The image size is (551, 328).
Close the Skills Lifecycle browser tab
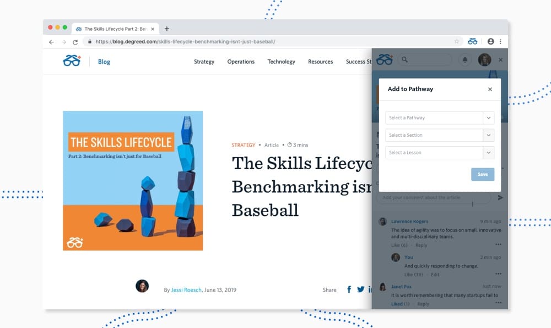[153, 29]
